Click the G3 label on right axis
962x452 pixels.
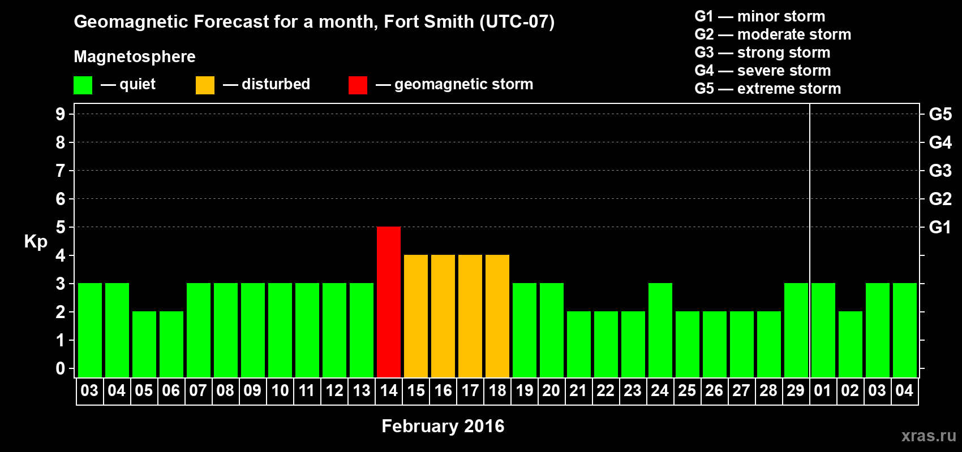pos(940,171)
